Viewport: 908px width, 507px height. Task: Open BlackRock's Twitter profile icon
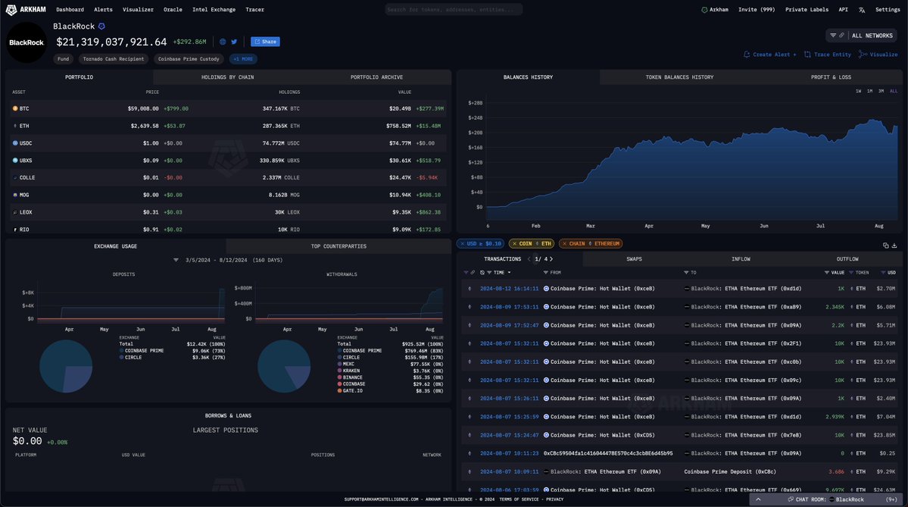[234, 42]
